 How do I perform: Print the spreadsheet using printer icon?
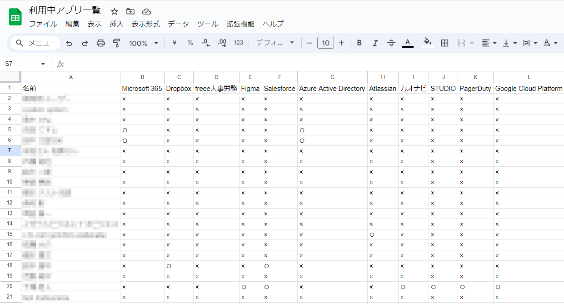coord(101,43)
